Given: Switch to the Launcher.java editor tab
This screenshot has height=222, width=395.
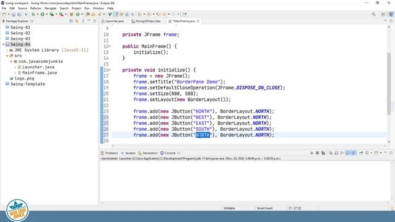Looking at the screenshot, I should coord(112,21).
